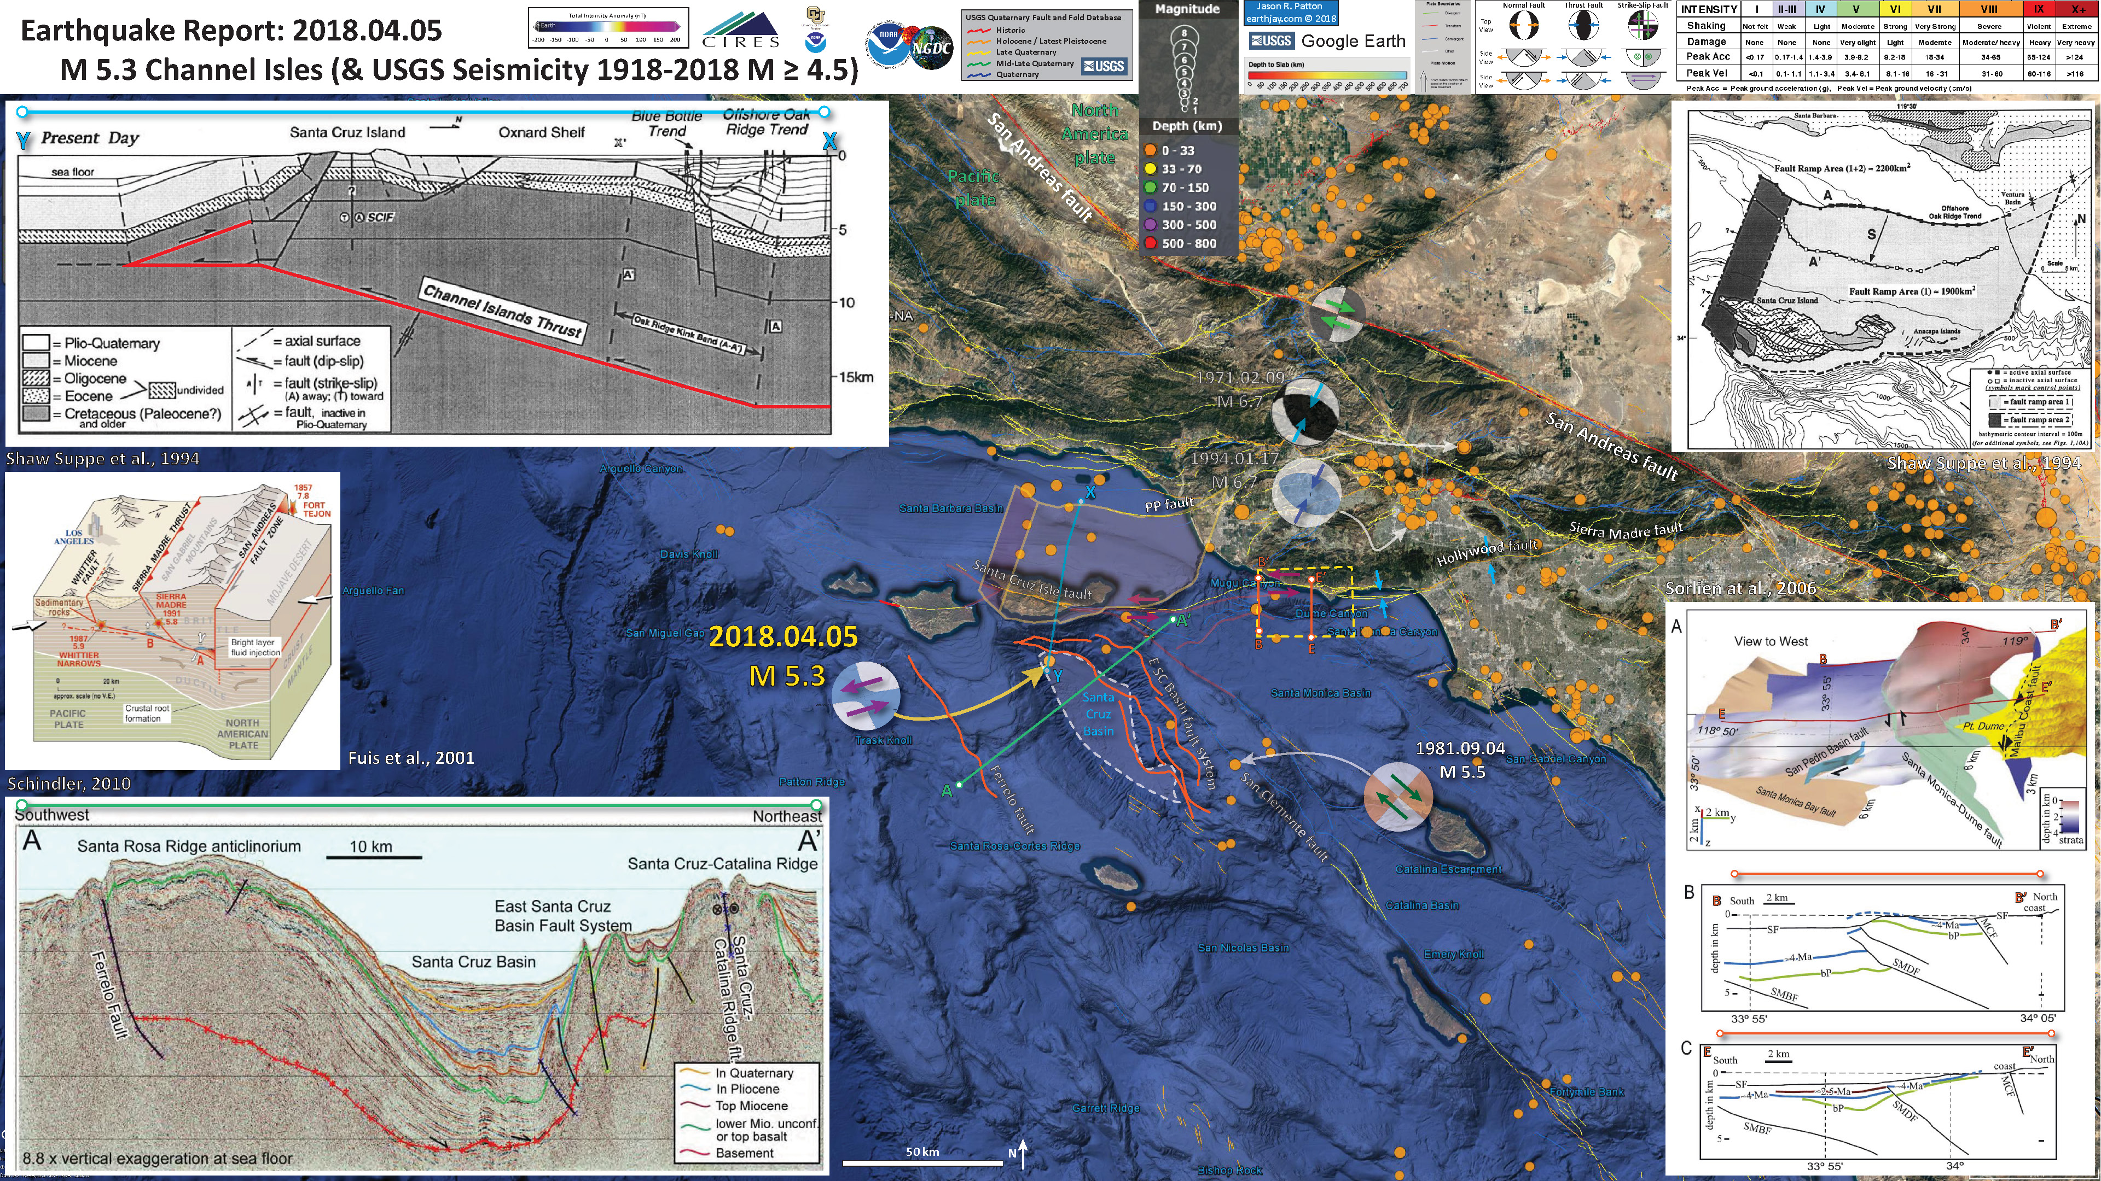The width and height of the screenshot is (2101, 1181).
Task: Click the Google Earth label
Action: (1353, 41)
